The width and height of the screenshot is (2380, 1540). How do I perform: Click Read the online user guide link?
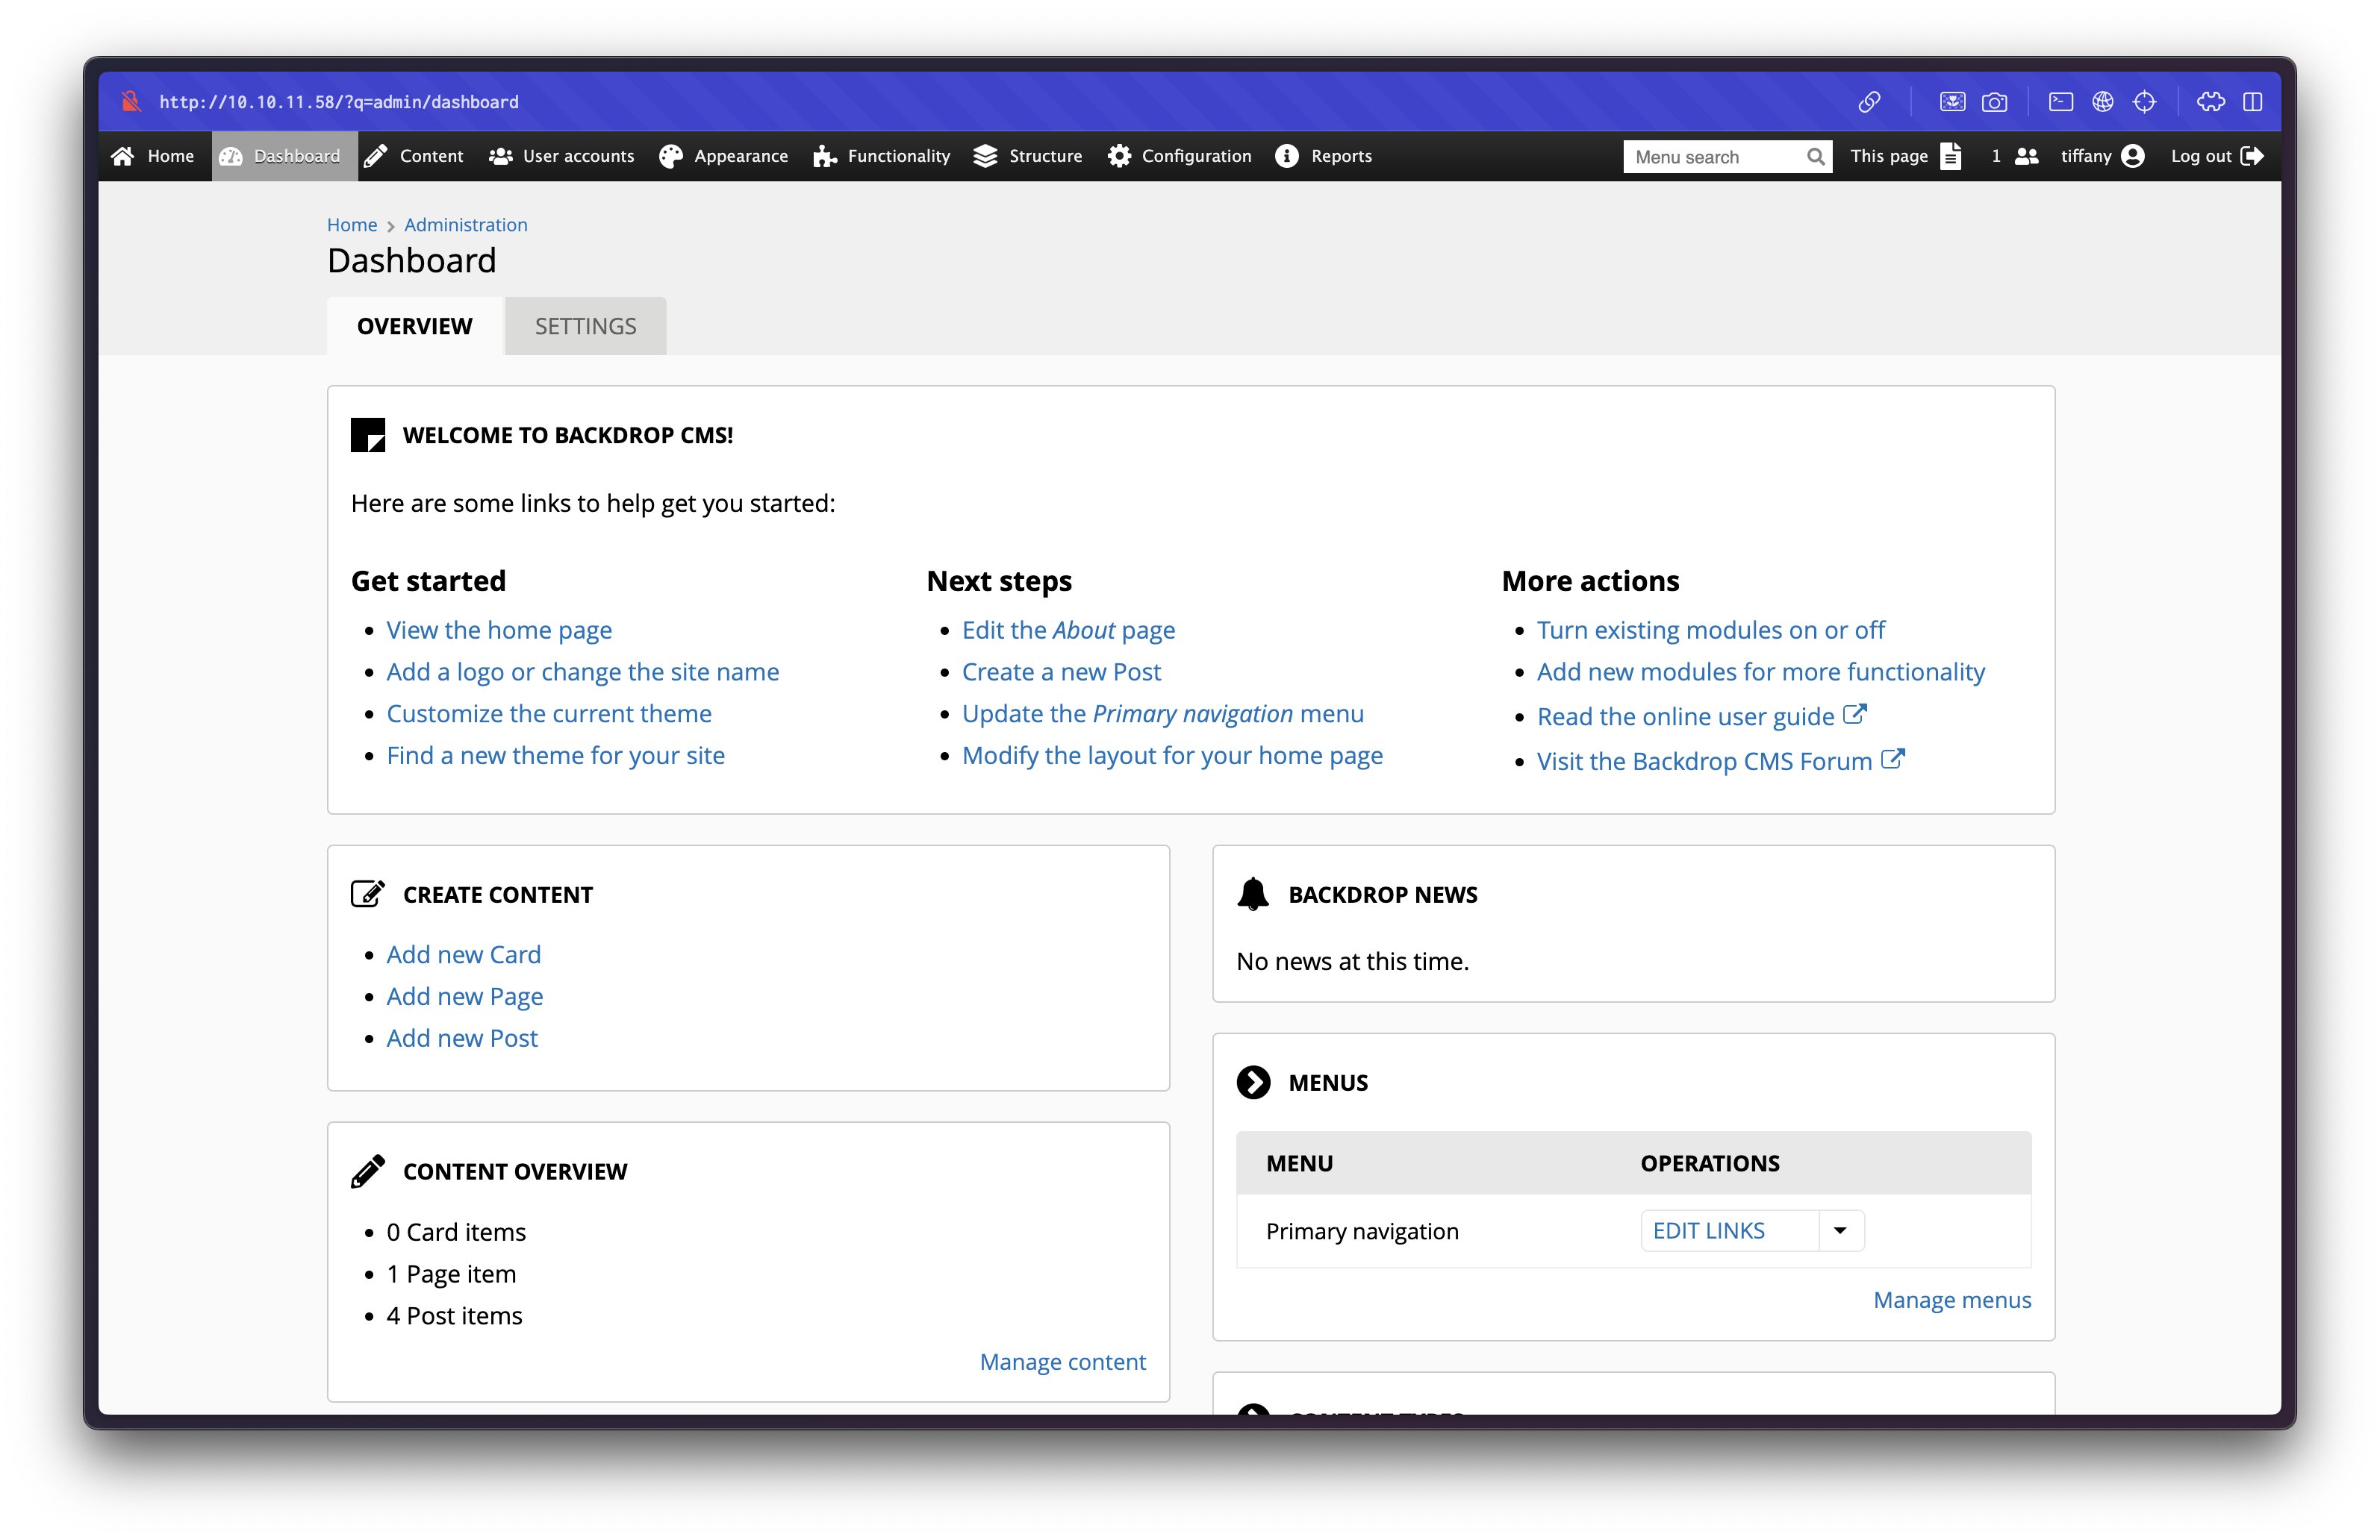tap(1686, 716)
